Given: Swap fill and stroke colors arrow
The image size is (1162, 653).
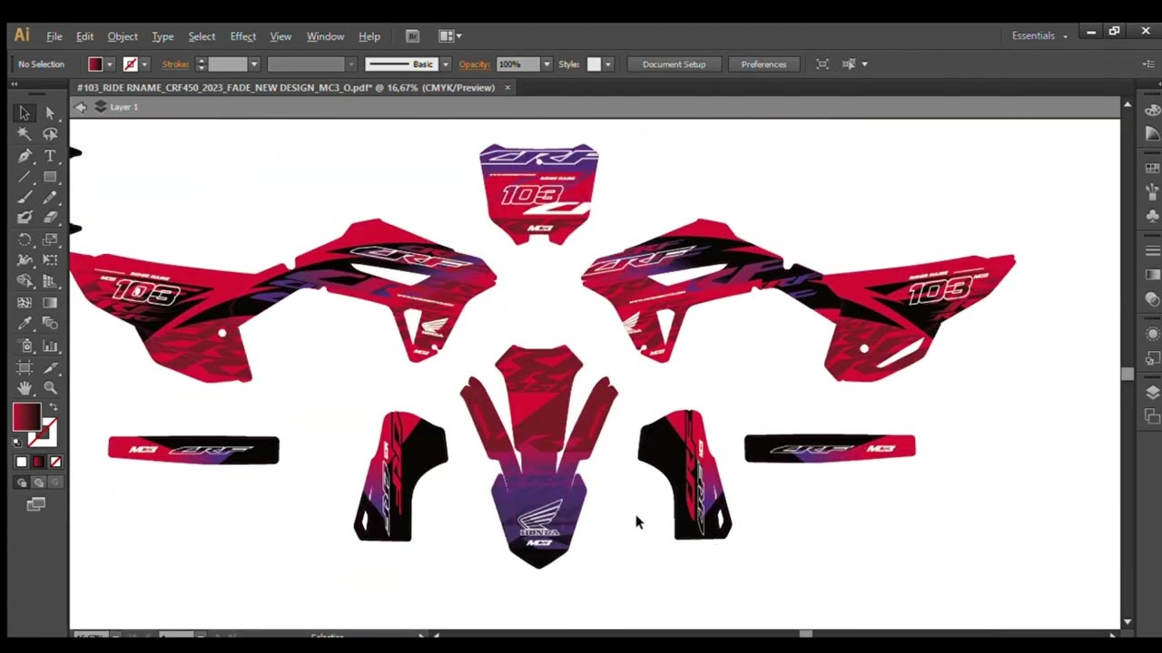Looking at the screenshot, I should (x=54, y=407).
